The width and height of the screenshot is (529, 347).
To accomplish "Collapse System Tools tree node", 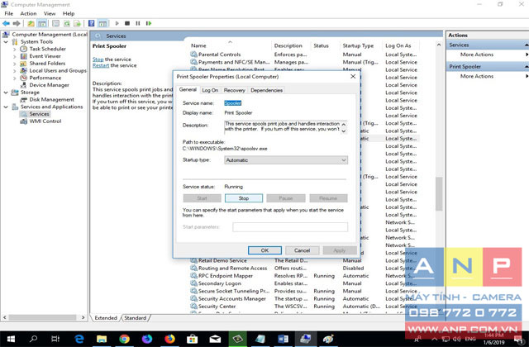I will [x=6, y=42].
